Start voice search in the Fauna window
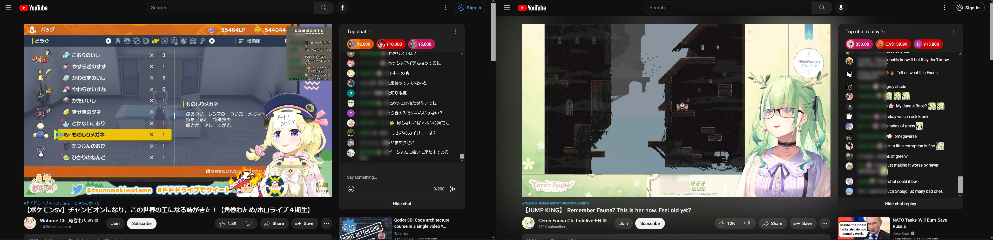This screenshot has width=993, height=240. point(841,8)
